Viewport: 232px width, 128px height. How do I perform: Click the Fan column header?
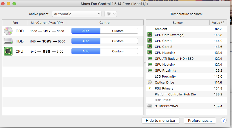pos(15,23)
